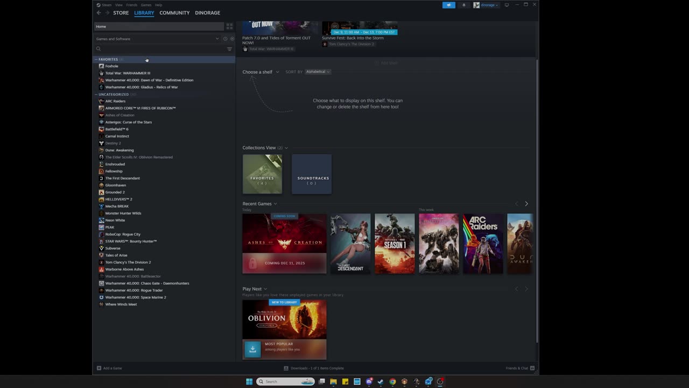Open Ashes of Creation recent game card
This screenshot has width=689, height=388.
pyautogui.click(x=284, y=244)
